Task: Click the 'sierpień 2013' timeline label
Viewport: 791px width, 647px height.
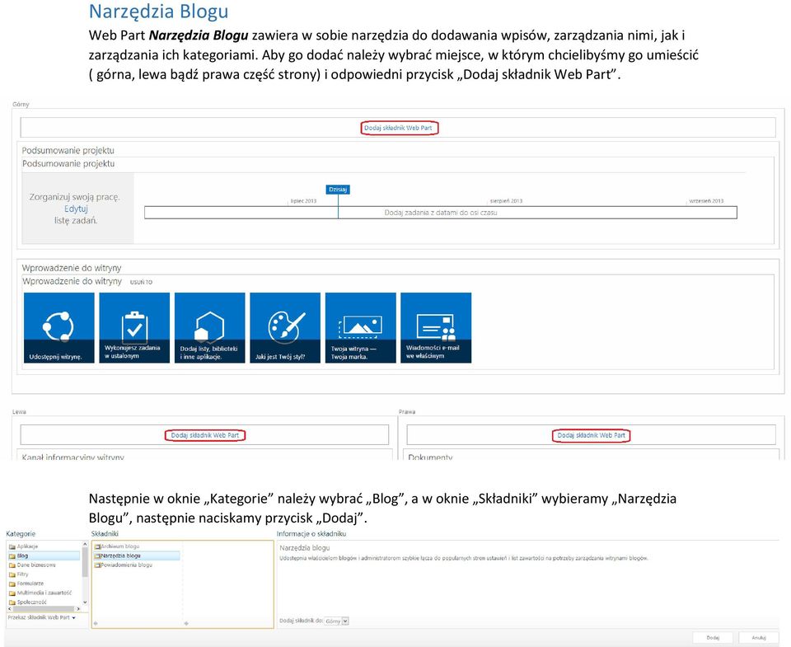Action: (x=506, y=201)
